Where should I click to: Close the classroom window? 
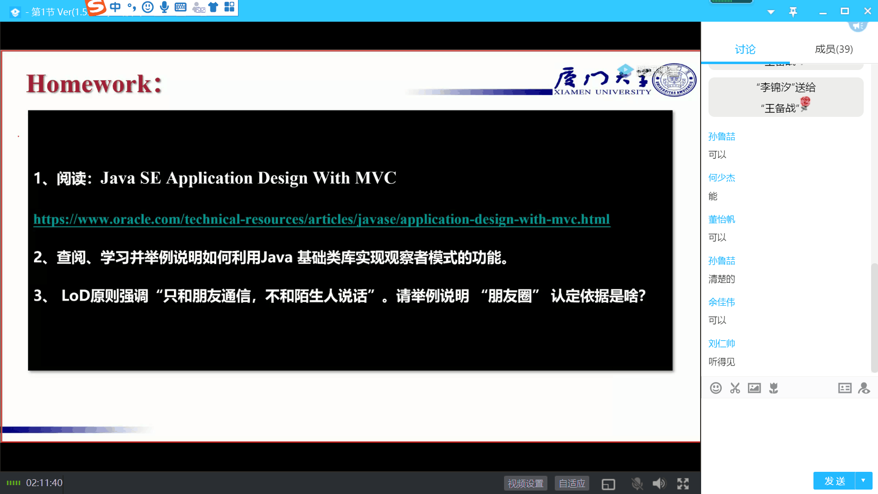coord(867,11)
